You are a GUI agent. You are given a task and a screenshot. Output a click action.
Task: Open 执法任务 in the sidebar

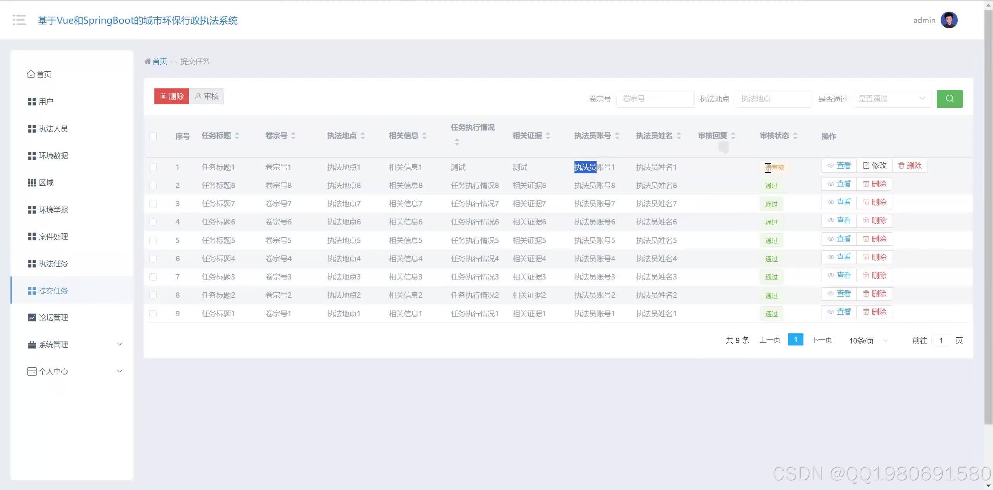click(x=53, y=264)
